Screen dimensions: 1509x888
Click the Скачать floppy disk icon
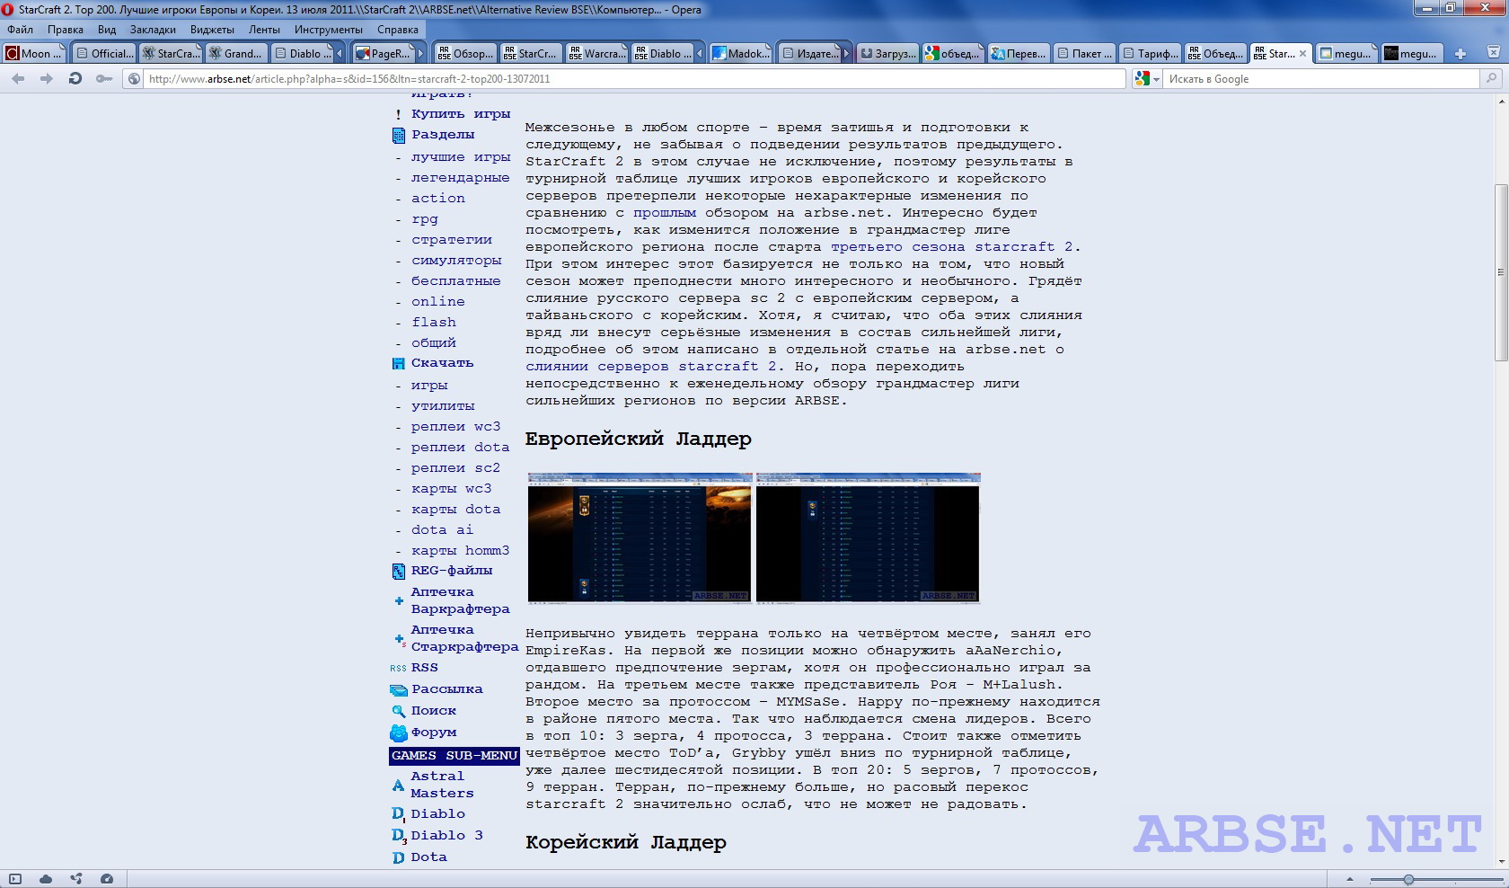[399, 364]
